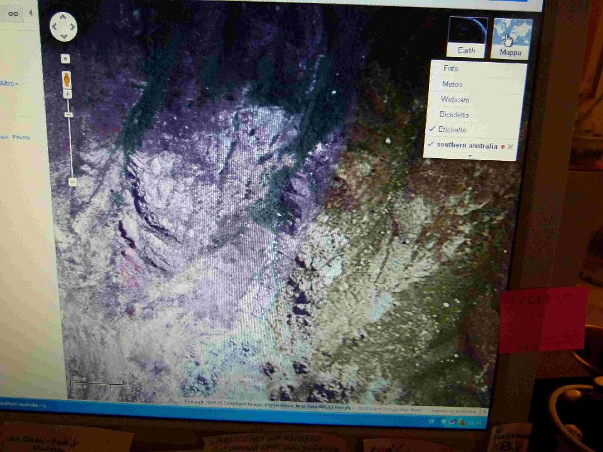Pan the map up with compass arrow
603x452 pixels.
(x=63, y=17)
